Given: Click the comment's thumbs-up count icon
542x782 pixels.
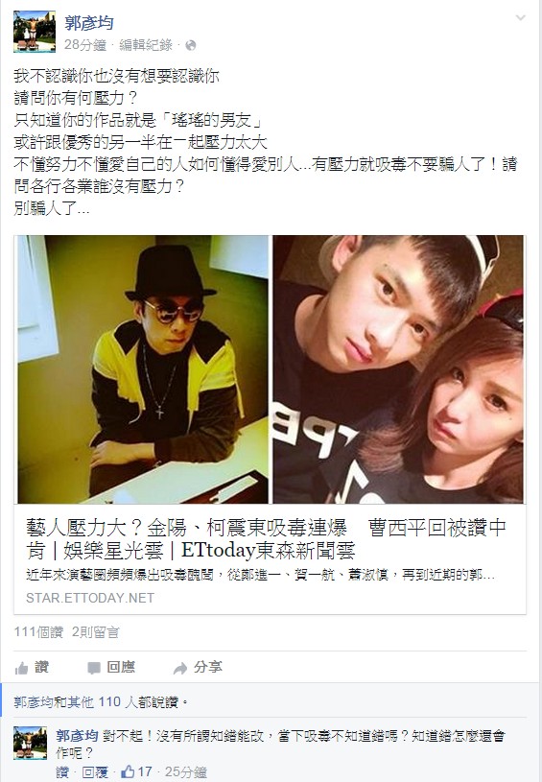Looking at the screenshot, I should click(128, 772).
